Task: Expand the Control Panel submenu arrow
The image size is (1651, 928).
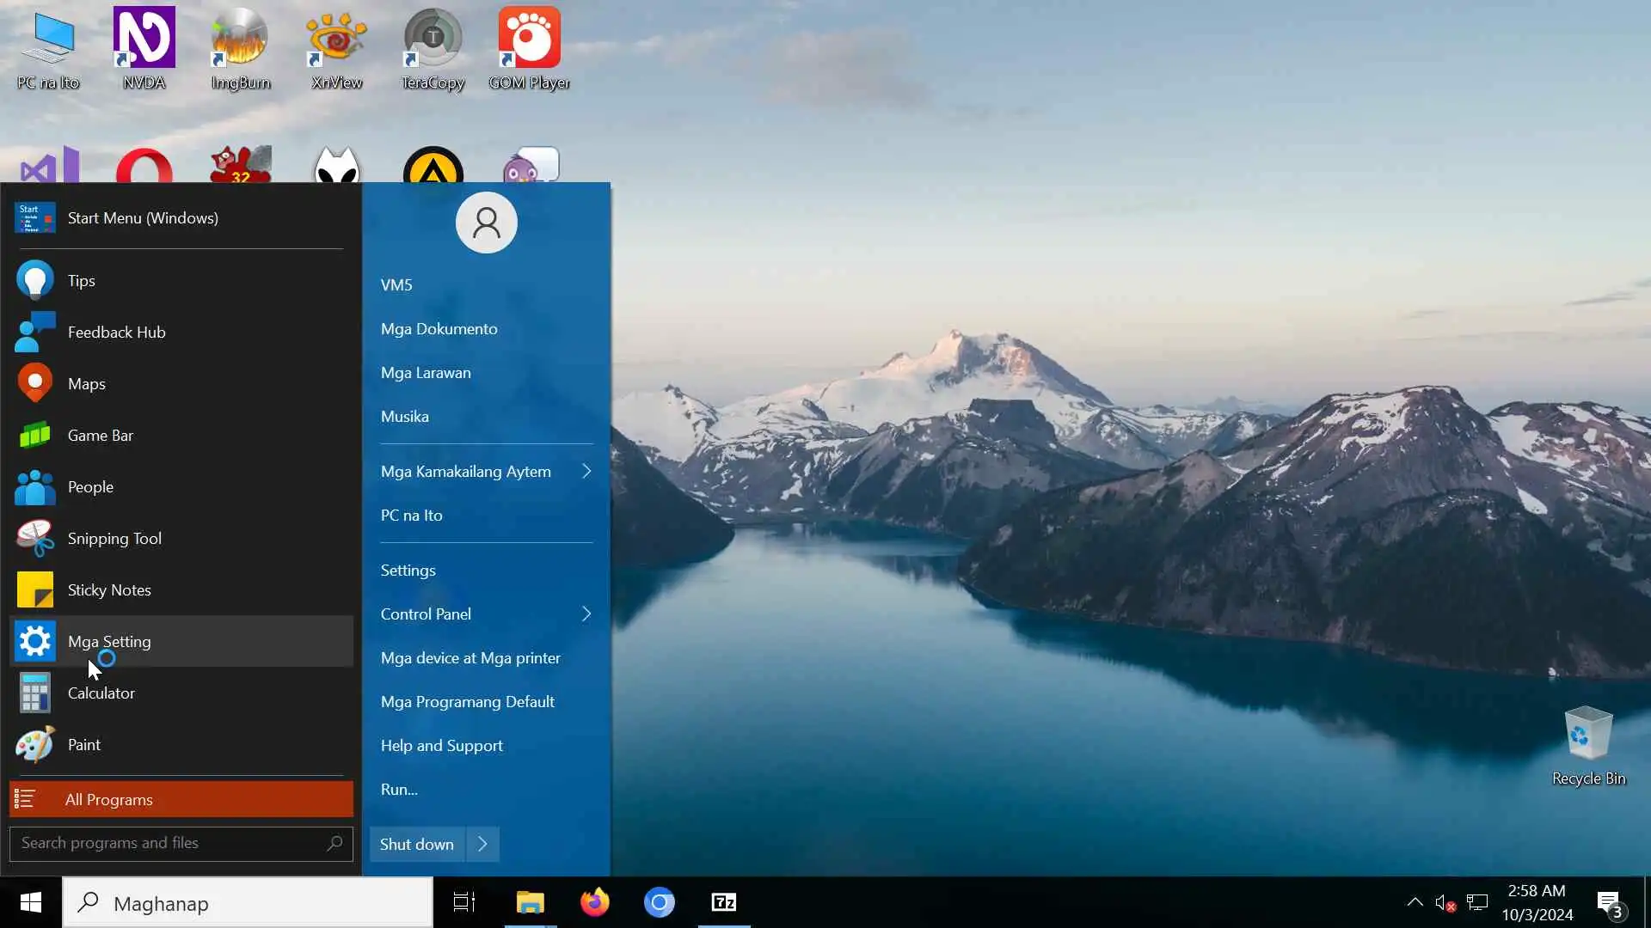Action: click(x=586, y=614)
